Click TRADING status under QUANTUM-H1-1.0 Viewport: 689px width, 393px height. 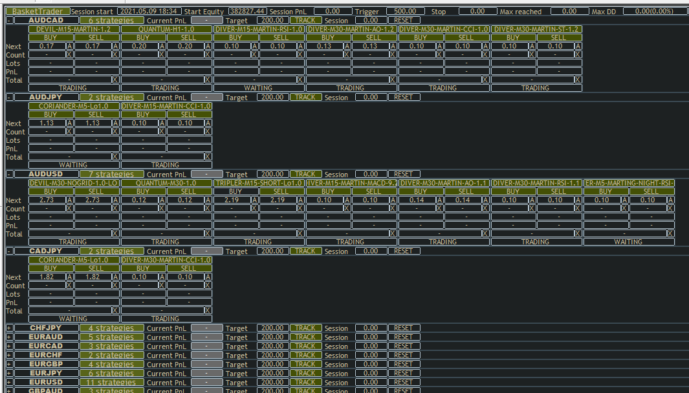click(x=166, y=88)
